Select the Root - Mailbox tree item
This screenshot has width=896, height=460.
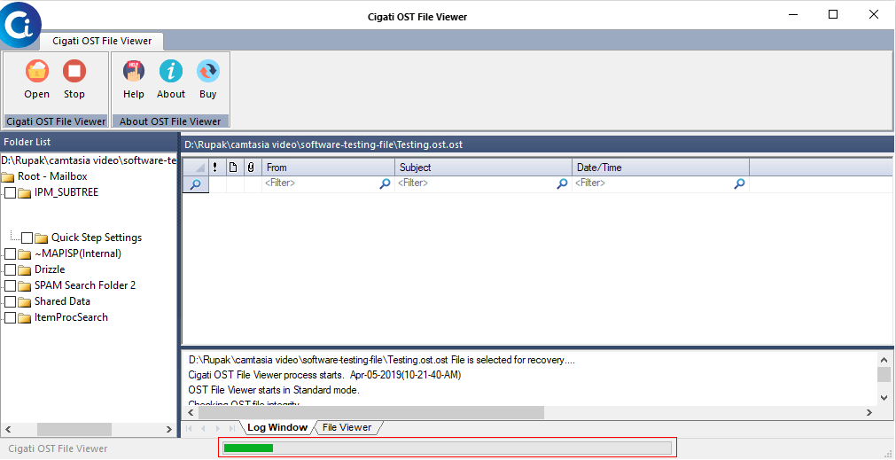pos(52,176)
